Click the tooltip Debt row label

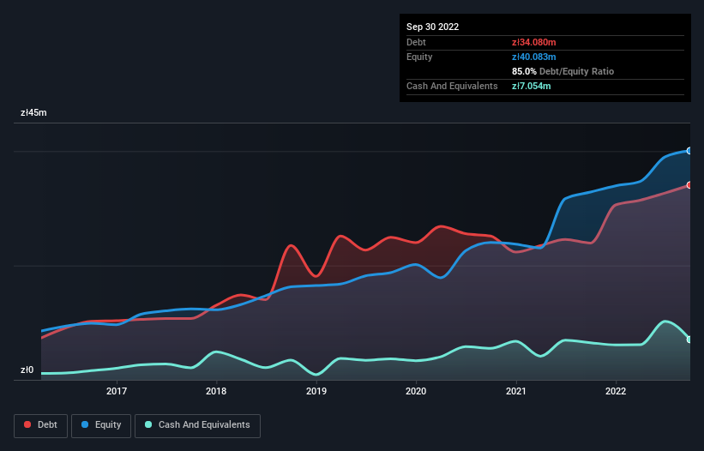pyautogui.click(x=416, y=42)
